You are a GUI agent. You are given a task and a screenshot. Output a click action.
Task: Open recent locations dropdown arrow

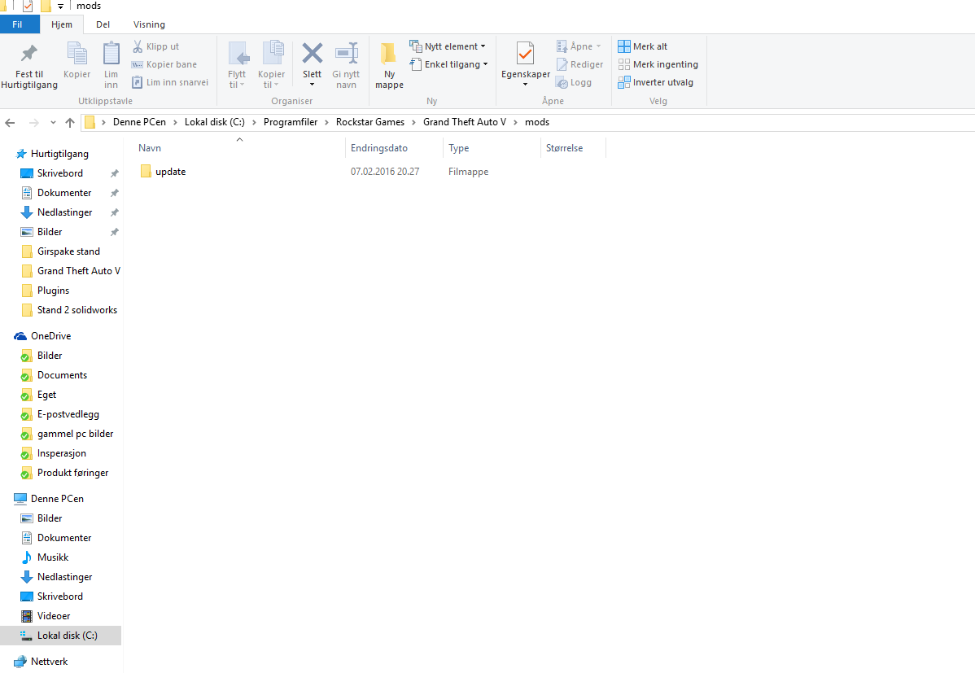53,123
